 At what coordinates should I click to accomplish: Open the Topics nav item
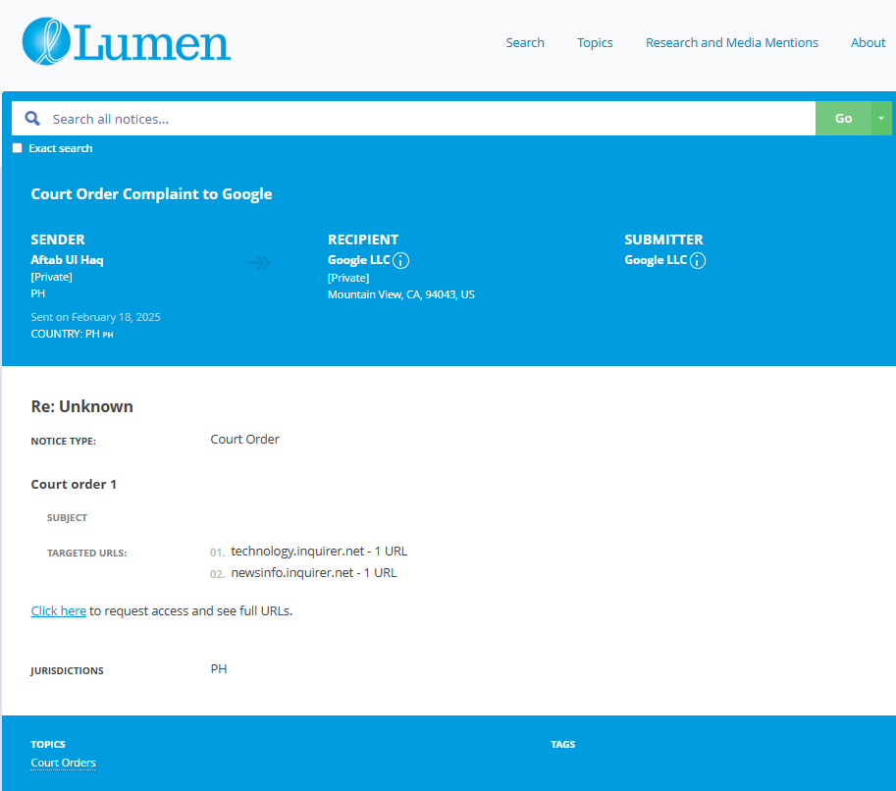point(595,43)
